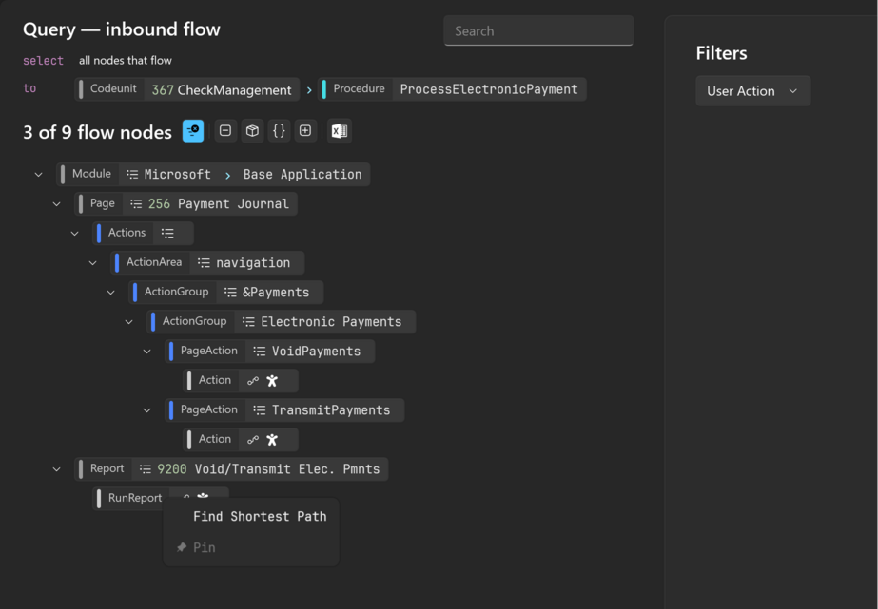Click the list icon beside &Payments

click(x=230, y=292)
